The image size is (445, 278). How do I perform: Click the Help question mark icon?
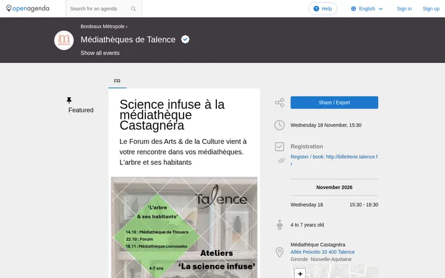coord(316,9)
